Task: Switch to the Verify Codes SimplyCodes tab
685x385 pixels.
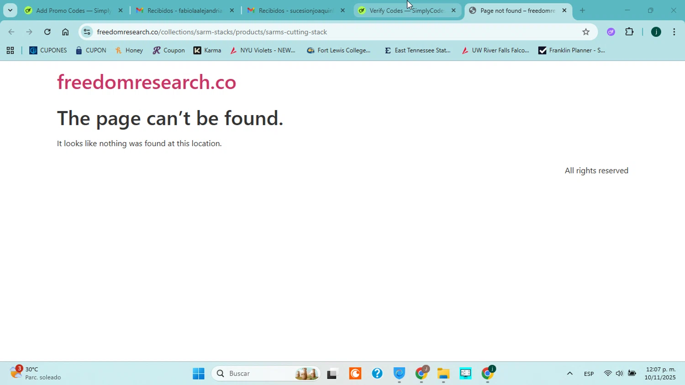Action: tap(407, 10)
